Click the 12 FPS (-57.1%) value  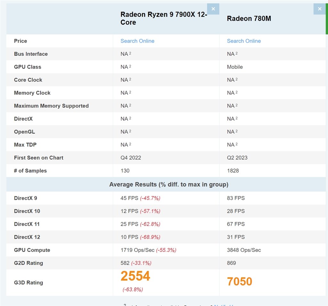(140, 211)
